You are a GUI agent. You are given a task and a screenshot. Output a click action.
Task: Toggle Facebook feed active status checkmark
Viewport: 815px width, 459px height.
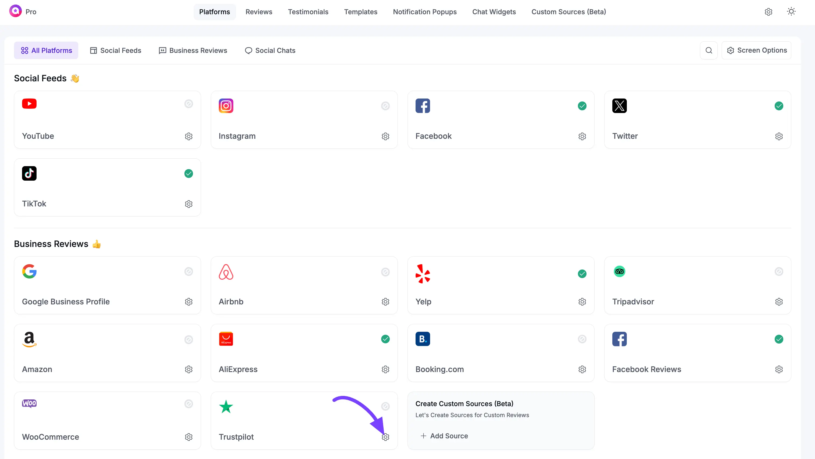582,106
